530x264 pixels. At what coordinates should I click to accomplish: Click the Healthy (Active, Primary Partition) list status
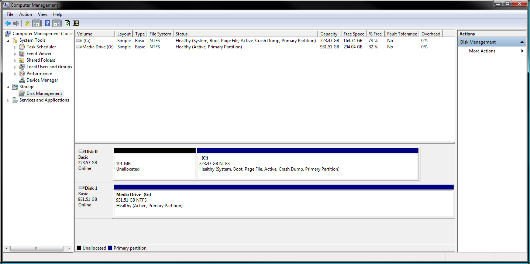(209, 47)
